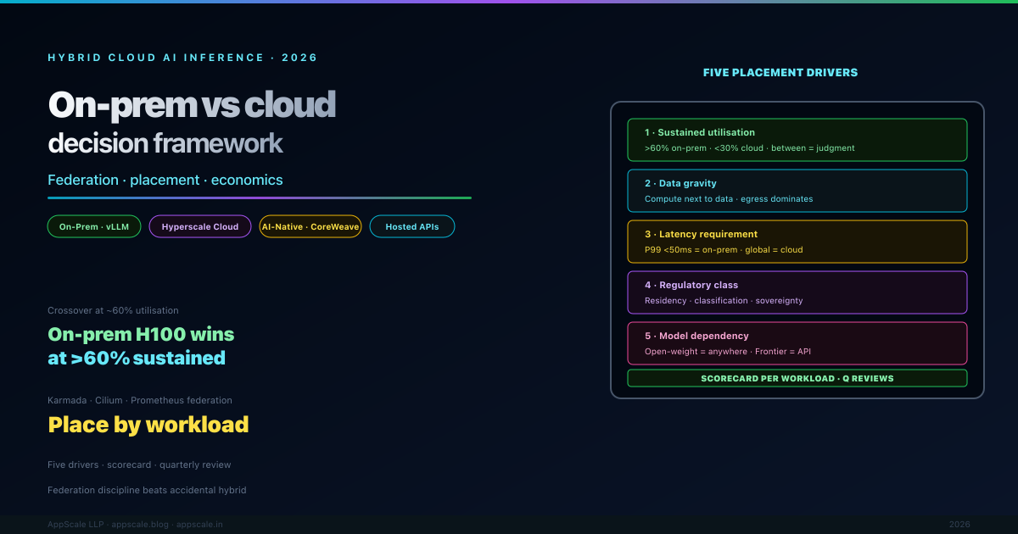
Task: Click the Five Placement Drivers heading
Action: point(780,73)
